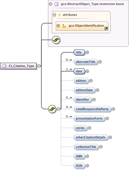Select the citedResponsibleParty element
Image resolution: width=129 pixels, height=170 pixels.
point(92,109)
